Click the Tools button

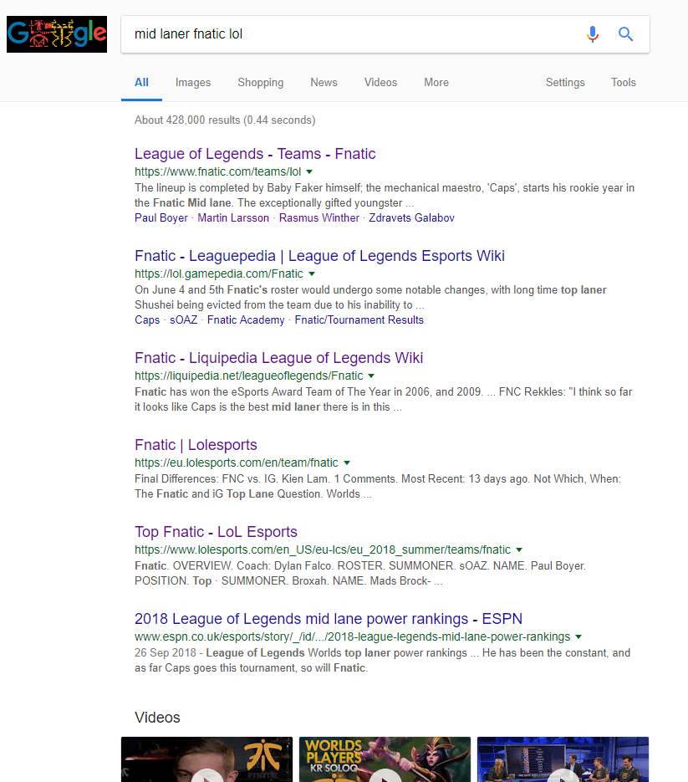point(624,82)
